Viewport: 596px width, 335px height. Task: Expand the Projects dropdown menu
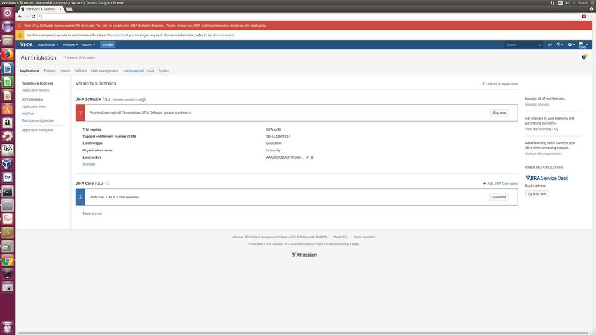pos(70,45)
